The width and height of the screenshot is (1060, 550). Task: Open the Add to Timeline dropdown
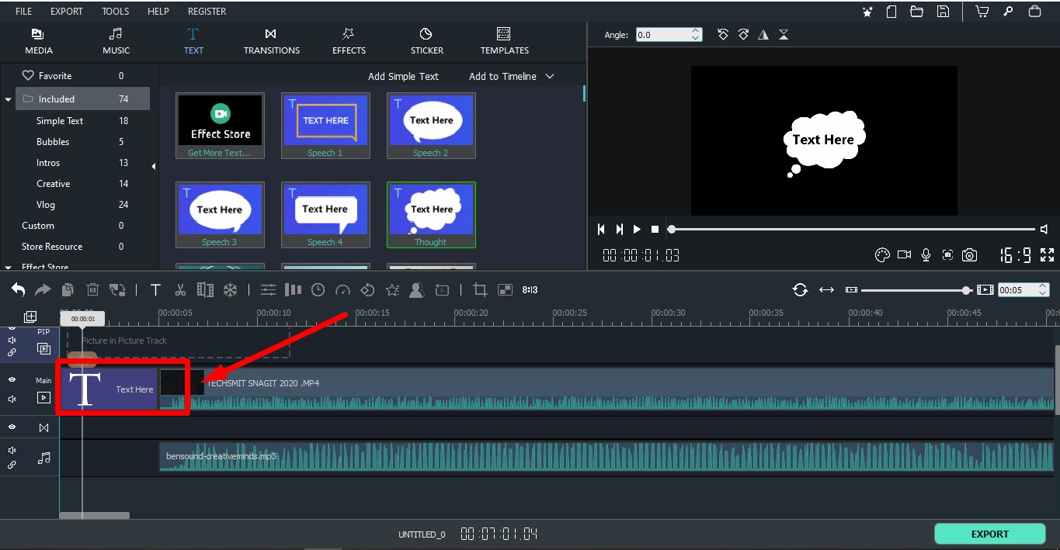[511, 76]
